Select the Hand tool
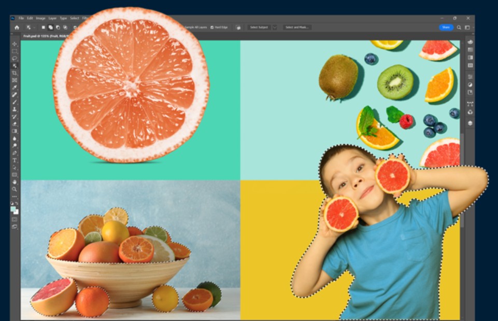The width and height of the screenshot is (498, 321). click(15, 182)
